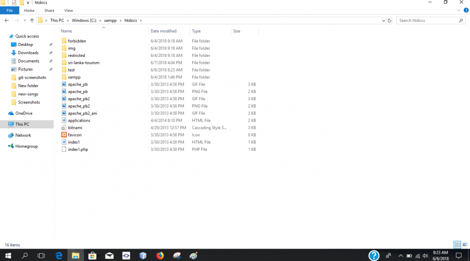
Task: Open the File menu
Action: pyautogui.click(x=10, y=10)
